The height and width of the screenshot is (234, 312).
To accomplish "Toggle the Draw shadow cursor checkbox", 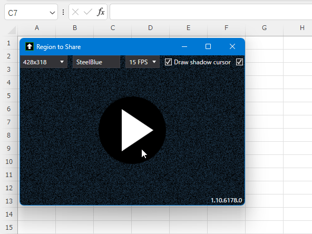I will pyautogui.click(x=168, y=62).
